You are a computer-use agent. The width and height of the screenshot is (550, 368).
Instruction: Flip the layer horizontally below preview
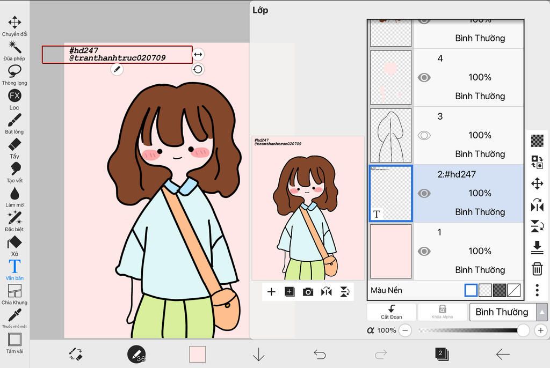(326, 292)
